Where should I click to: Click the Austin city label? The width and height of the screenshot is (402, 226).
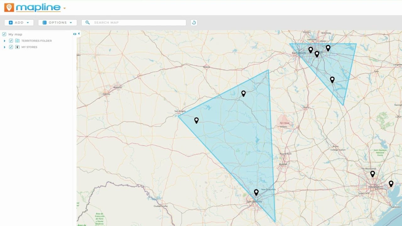click(283, 164)
